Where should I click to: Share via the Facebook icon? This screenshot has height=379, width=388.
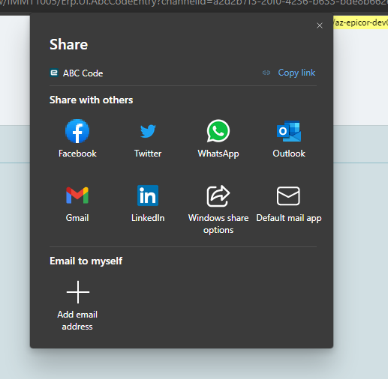(x=77, y=131)
